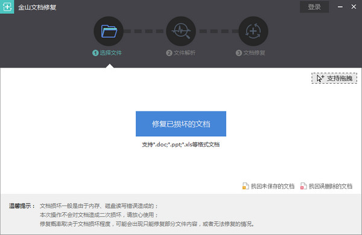Image resolution: width=362 pixels, height=235 pixels.
Task: Select the 文档修复 step label
Action: pyautogui.click(x=254, y=53)
